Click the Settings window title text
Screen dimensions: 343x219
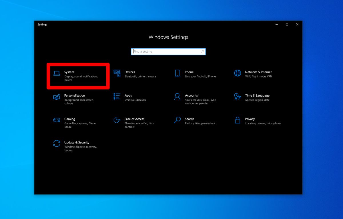(42, 25)
